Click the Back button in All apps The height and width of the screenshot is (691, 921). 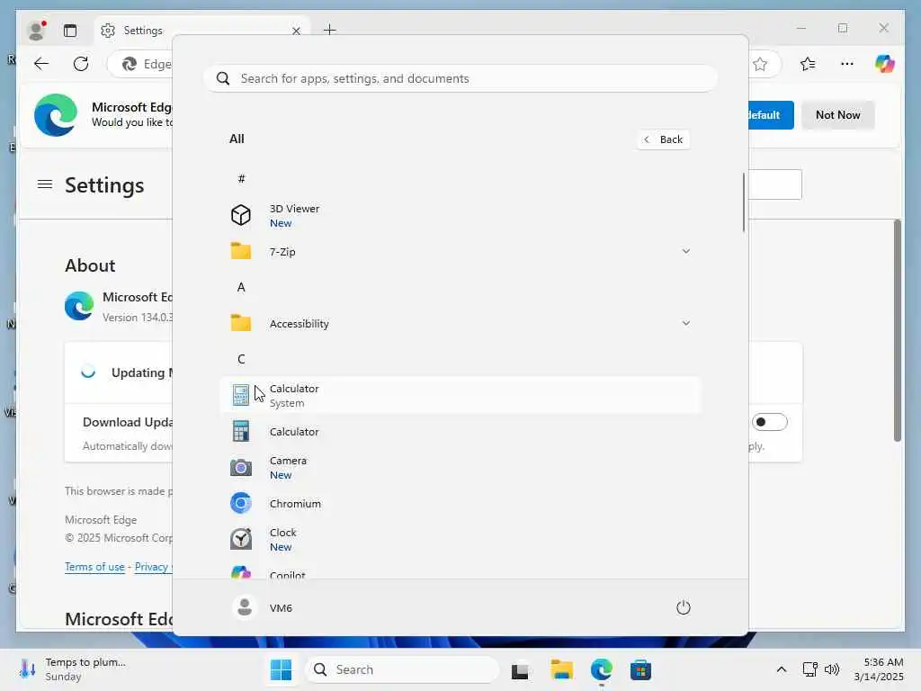(663, 139)
